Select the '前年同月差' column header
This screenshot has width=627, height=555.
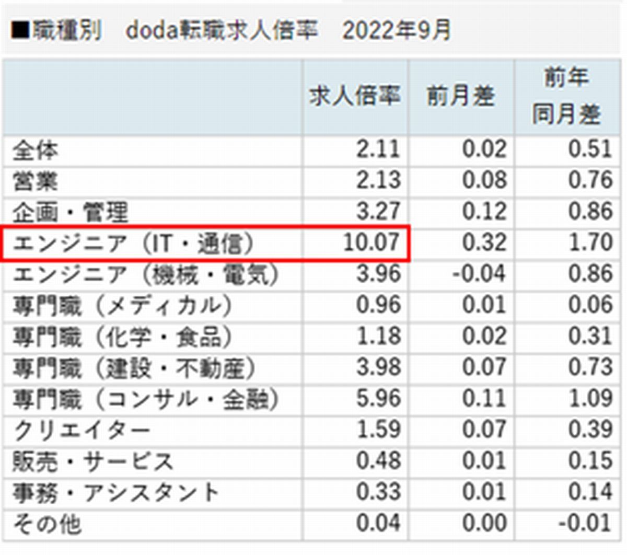[566, 96]
